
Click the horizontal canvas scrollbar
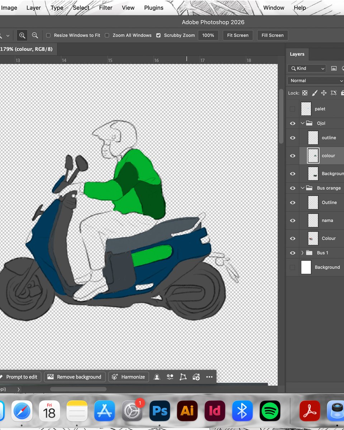point(78,389)
